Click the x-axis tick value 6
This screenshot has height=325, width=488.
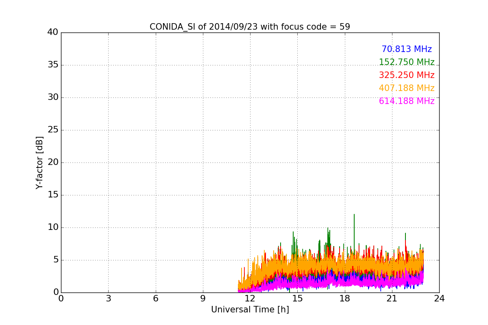click(155, 299)
